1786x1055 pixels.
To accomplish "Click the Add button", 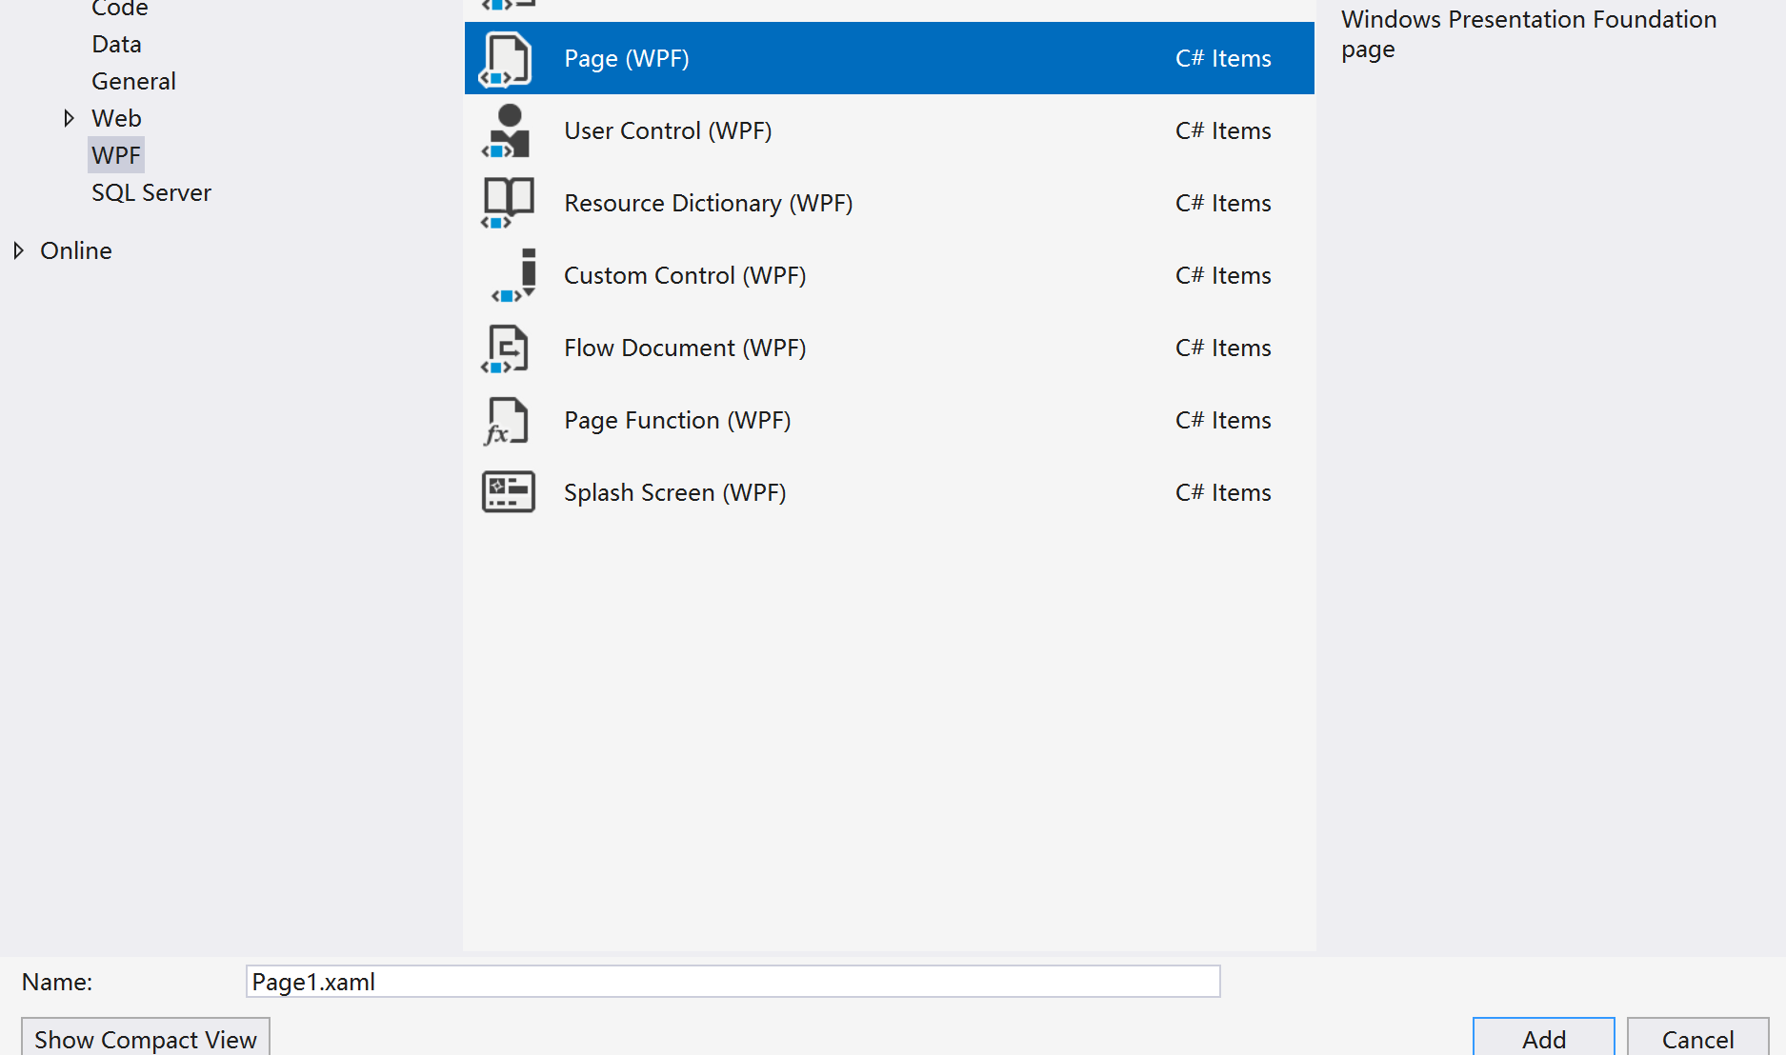I will [1543, 1038].
